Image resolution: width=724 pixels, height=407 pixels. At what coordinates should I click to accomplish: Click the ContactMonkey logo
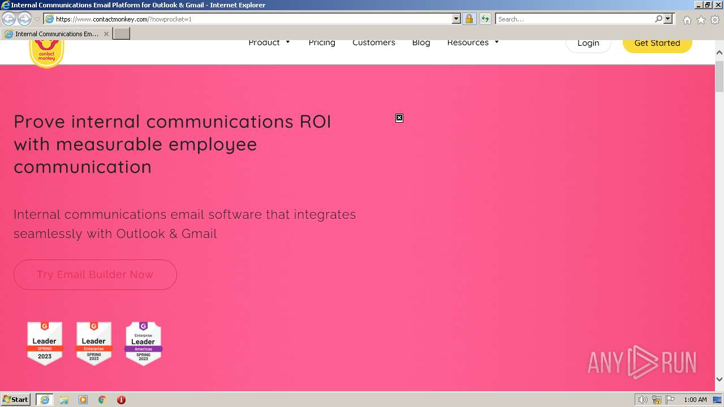tap(46, 54)
